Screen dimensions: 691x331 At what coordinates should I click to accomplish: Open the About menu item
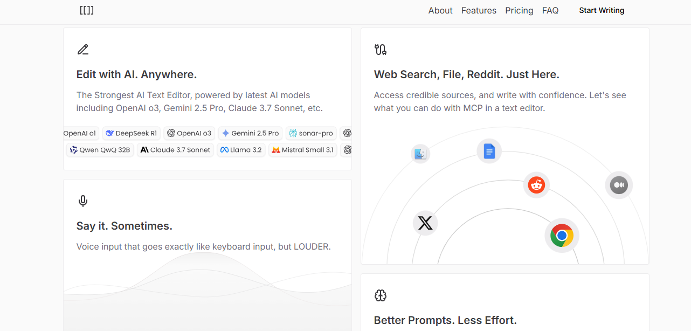pyautogui.click(x=440, y=11)
